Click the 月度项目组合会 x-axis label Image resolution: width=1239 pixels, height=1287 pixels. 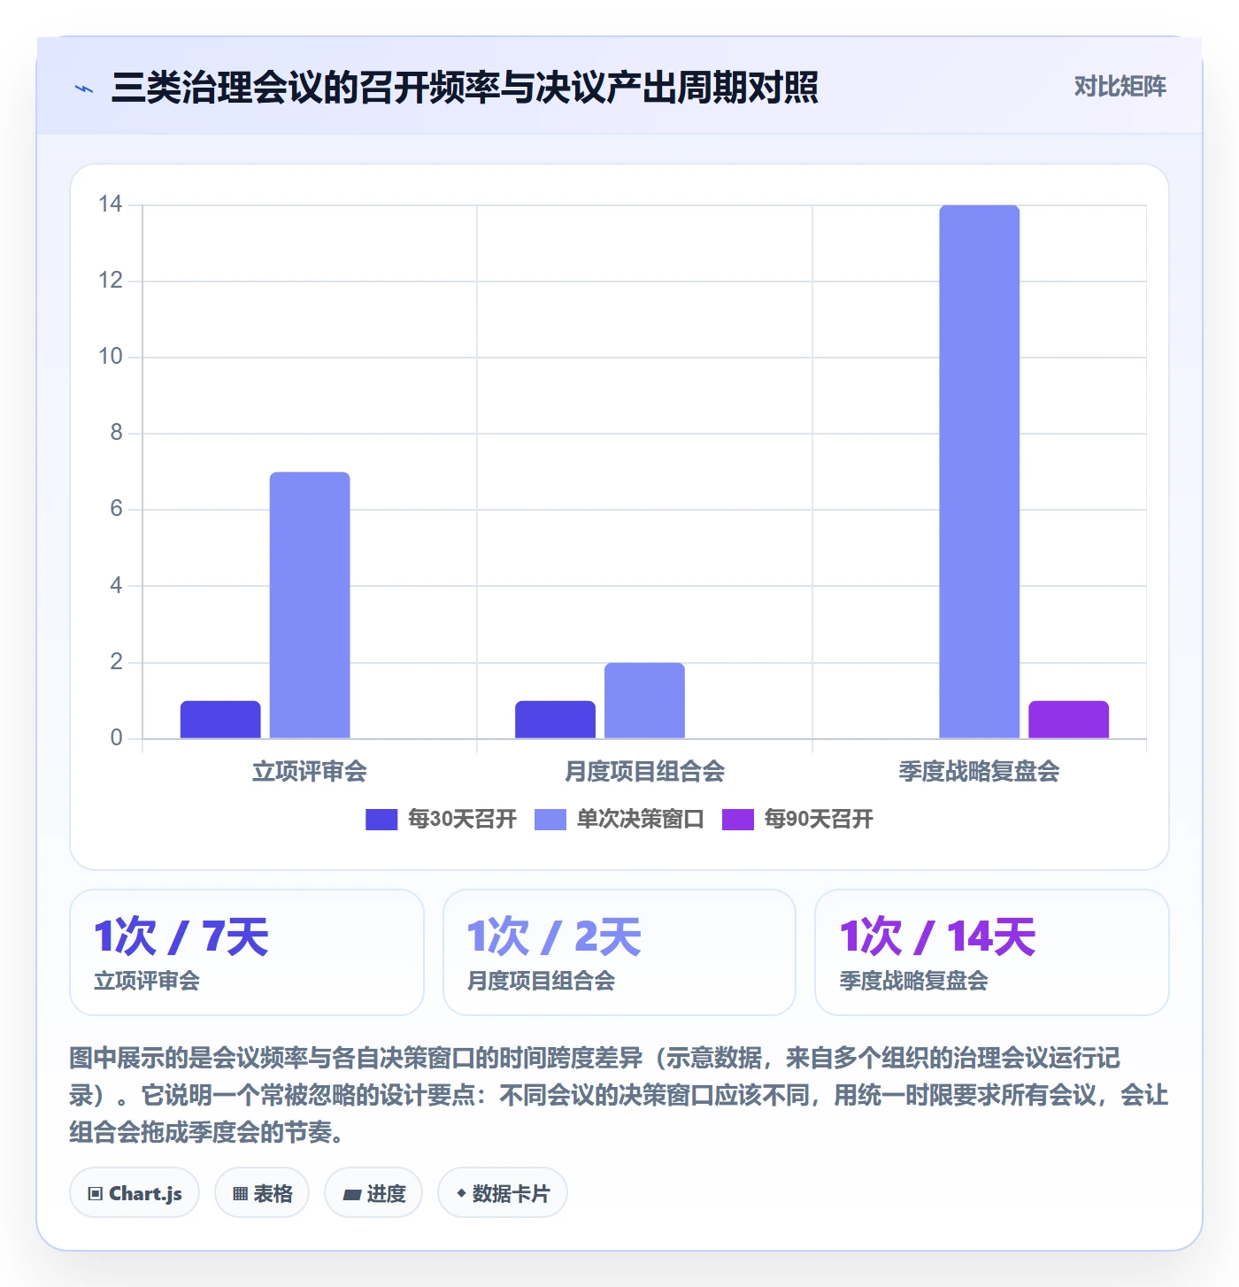click(644, 771)
